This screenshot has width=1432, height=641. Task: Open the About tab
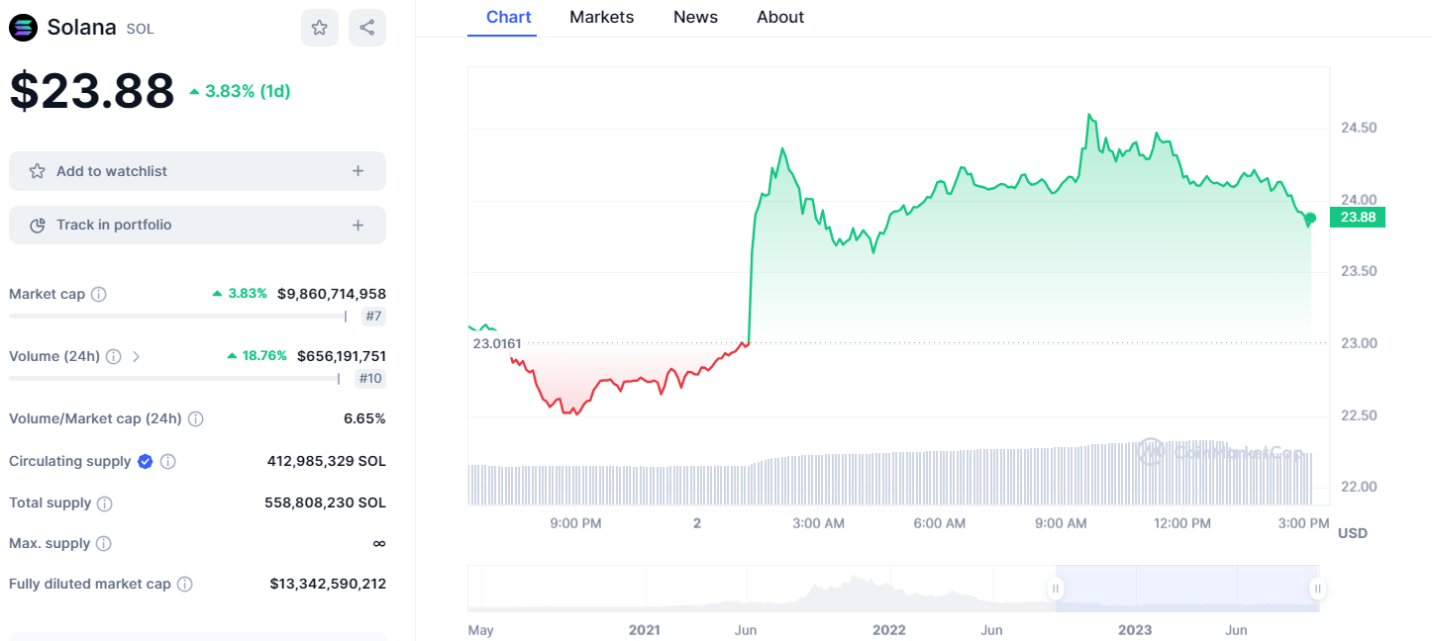780,17
